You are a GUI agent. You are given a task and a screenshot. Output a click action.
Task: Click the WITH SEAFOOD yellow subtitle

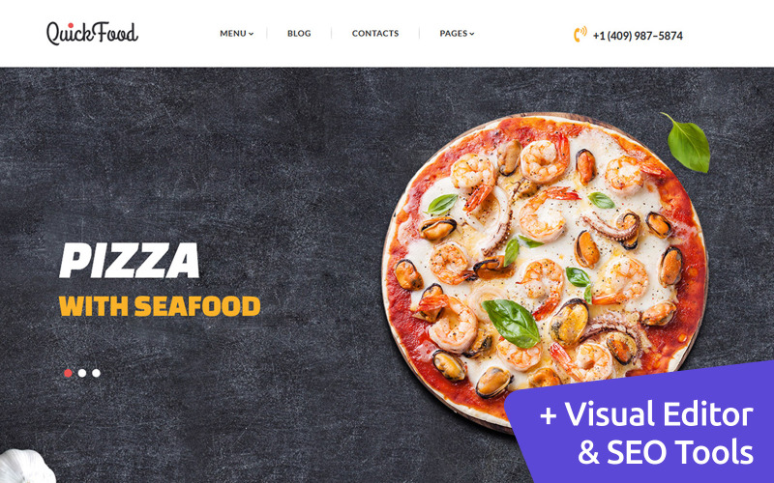pos(160,306)
